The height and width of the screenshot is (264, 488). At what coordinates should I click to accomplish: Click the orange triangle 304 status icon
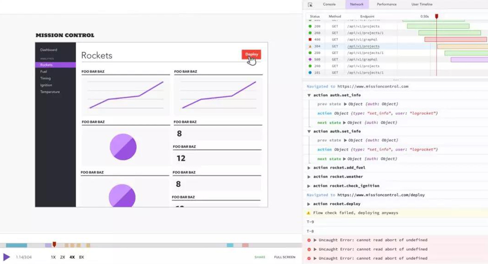tap(310, 46)
